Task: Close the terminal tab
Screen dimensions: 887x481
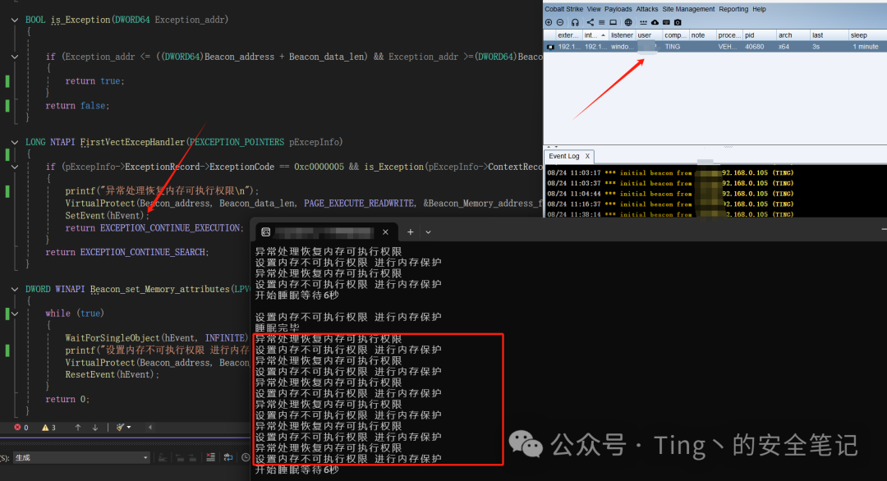Action: (385, 232)
